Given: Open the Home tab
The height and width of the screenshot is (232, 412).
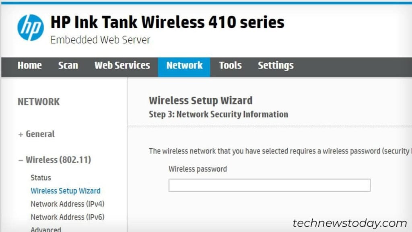Looking at the screenshot, I should tap(30, 66).
